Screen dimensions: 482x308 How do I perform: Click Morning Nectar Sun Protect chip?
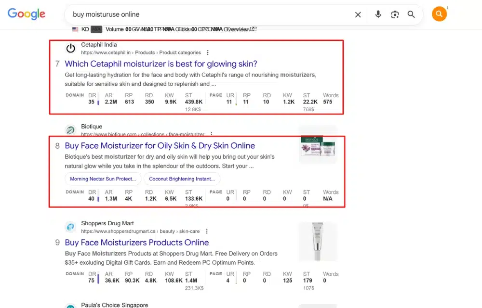(103, 179)
